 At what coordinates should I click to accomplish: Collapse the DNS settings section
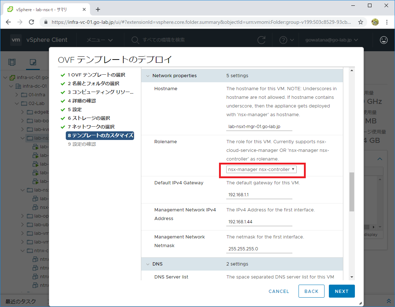click(148, 264)
